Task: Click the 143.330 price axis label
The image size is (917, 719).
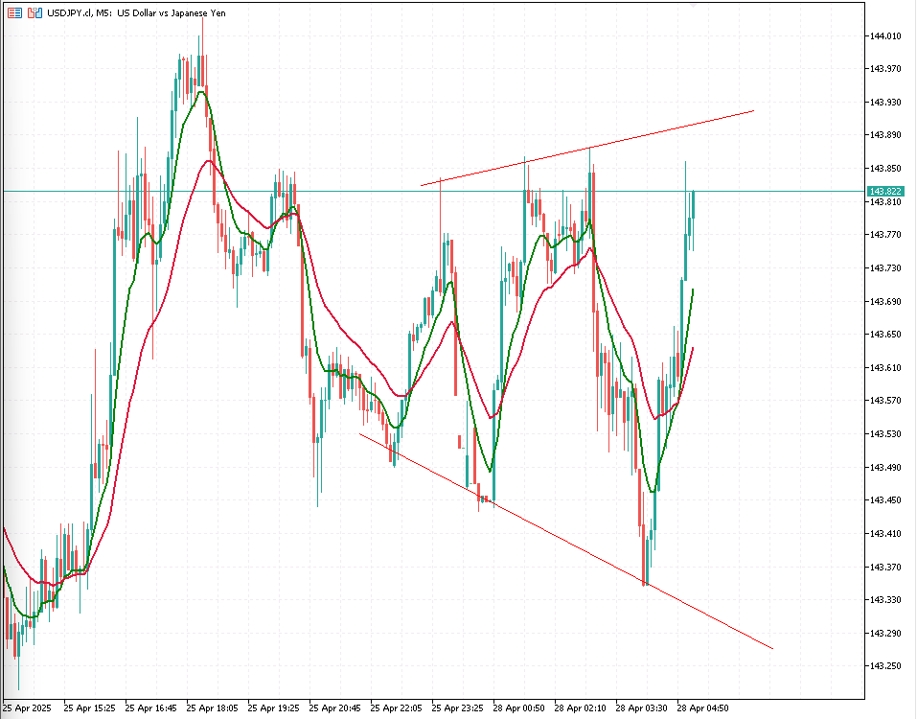Action: click(x=885, y=599)
